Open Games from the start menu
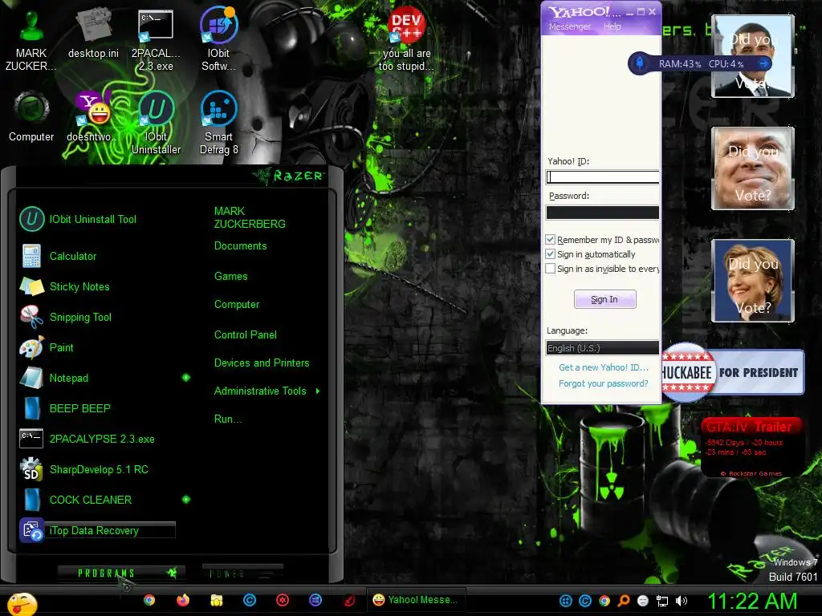Screen dimensions: 822x616 click(230, 276)
